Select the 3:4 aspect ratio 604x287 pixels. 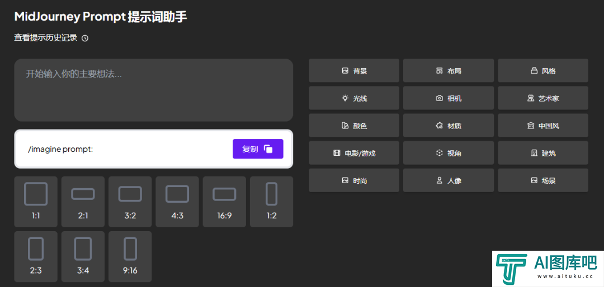tap(83, 257)
